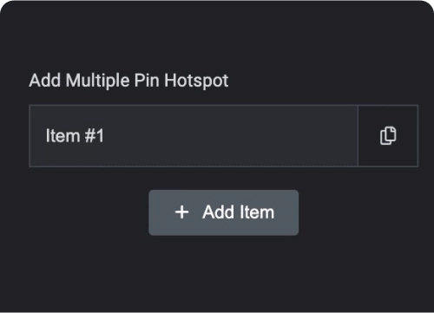The image size is (434, 313).
Task: Click the plus icon in Add Item
Action: click(x=182, y=212)
